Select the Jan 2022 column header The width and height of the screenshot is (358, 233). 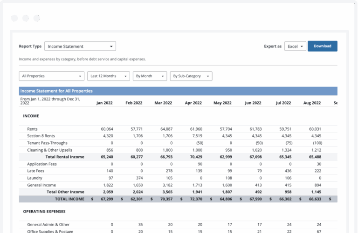(x=104, y=103)
